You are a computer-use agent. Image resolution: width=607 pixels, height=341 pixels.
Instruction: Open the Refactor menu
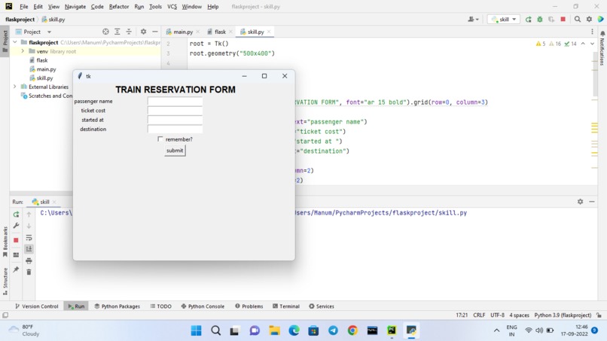[119, 7]
